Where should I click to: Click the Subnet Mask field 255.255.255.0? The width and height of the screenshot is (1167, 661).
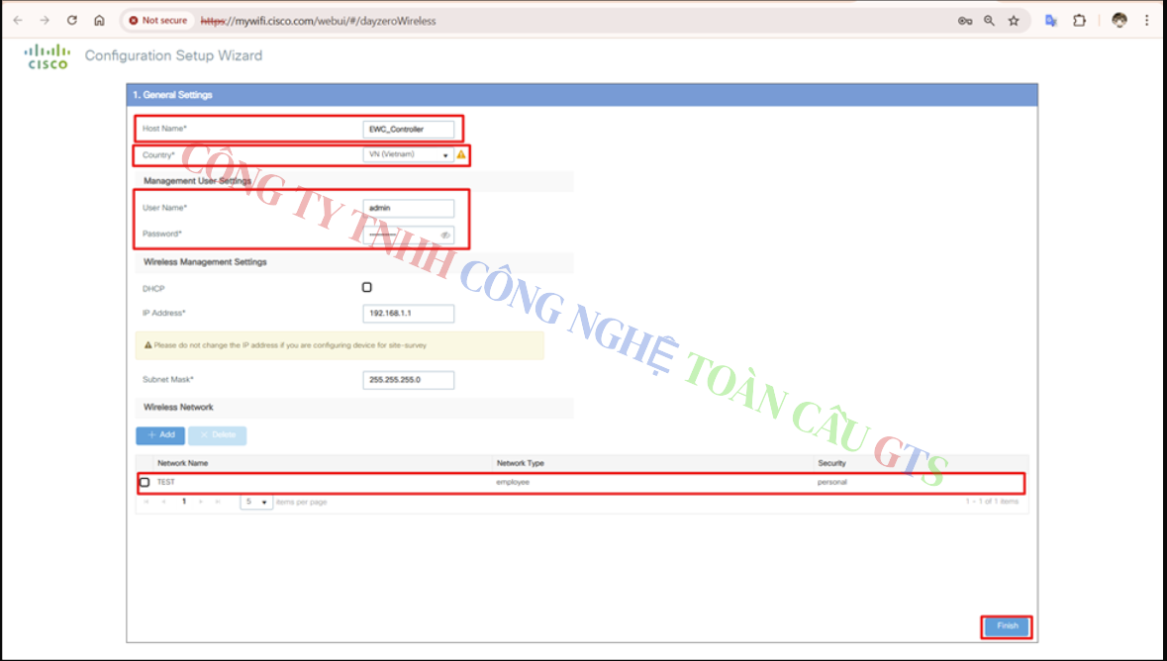click(409, 380)
